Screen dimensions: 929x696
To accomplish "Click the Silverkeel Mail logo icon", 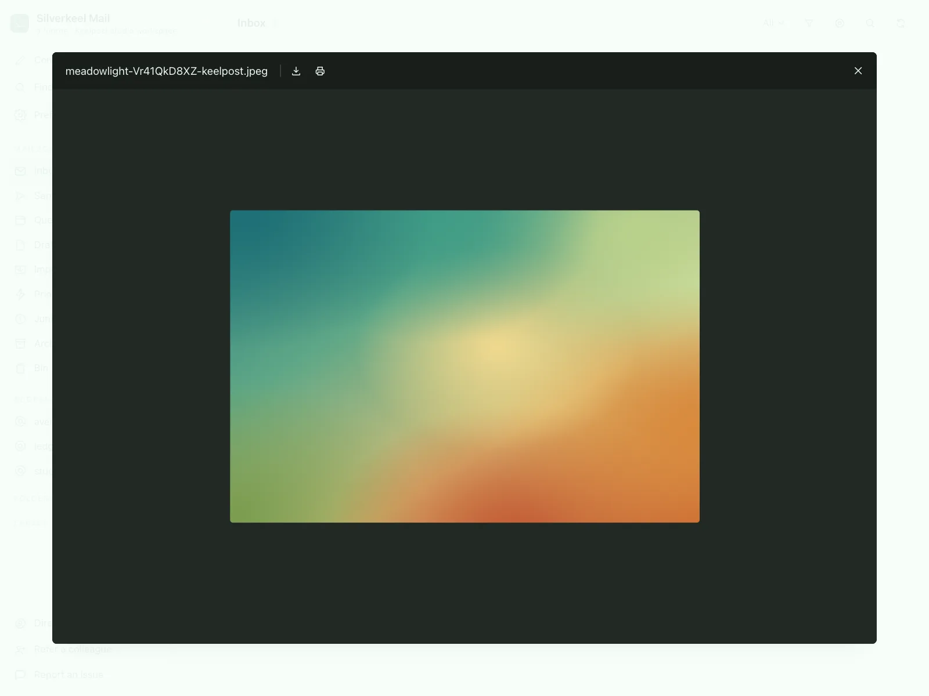I will click(x=20, y=23).
